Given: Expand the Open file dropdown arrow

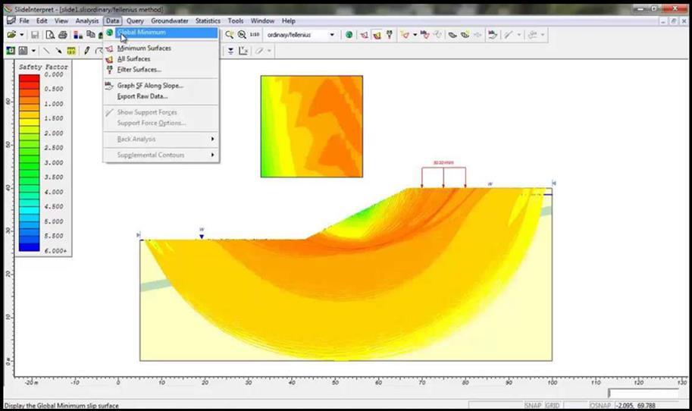Looking at the screenshot, I should tap(22, 35).
